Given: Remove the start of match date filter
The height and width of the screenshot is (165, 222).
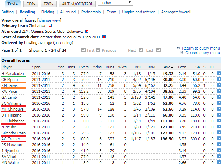Looking at the screenshot, I should coord(103,37).
